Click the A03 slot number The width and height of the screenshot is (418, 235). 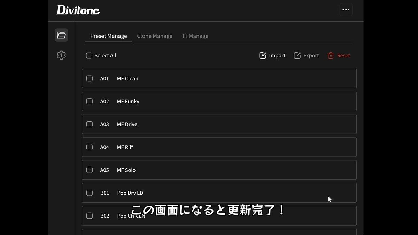point(104,124)
